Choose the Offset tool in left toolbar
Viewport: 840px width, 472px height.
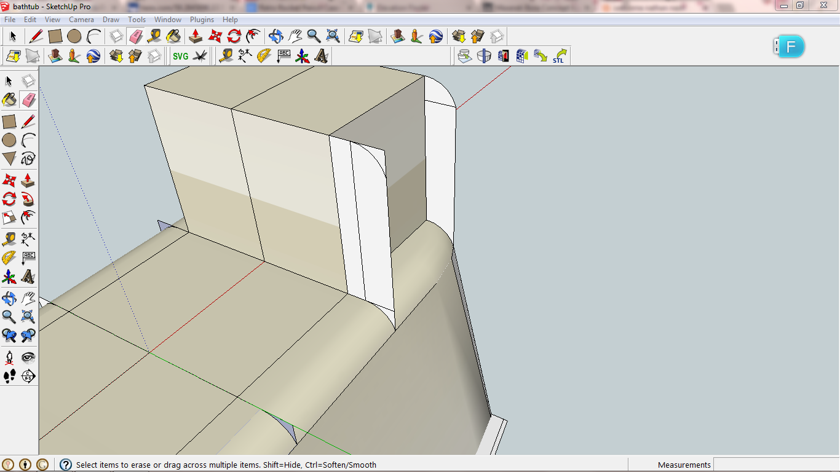tap(28, 218)
